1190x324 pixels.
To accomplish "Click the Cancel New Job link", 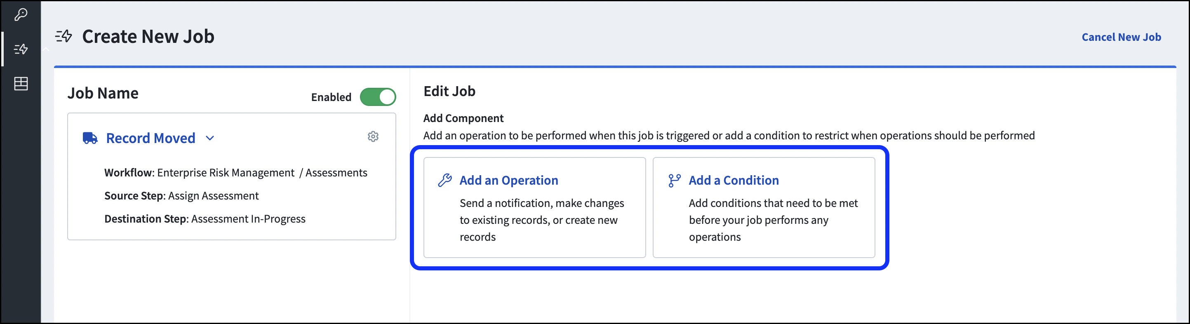I will coord(1122,37).
